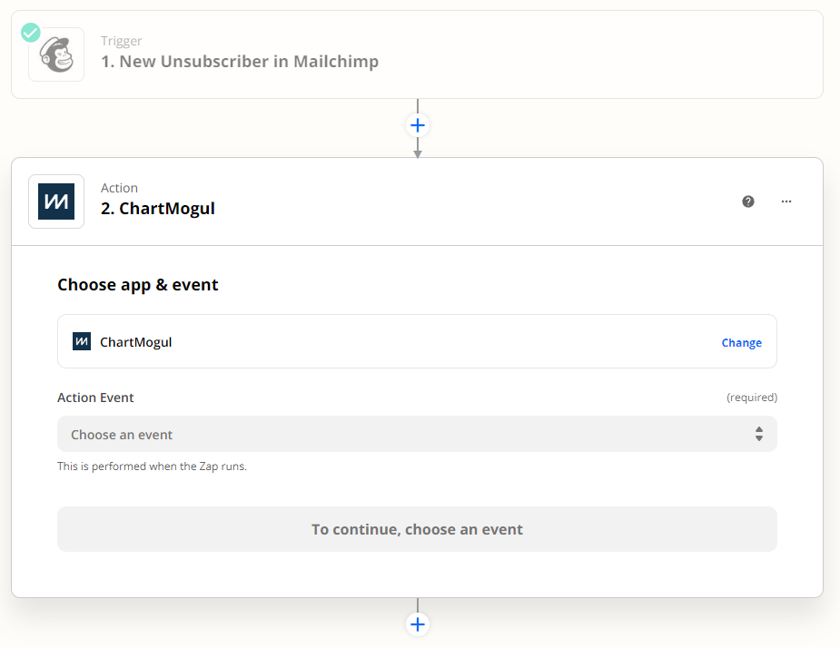Click the up-down arrows in Action Event field
840x648 pixels.
758,434
